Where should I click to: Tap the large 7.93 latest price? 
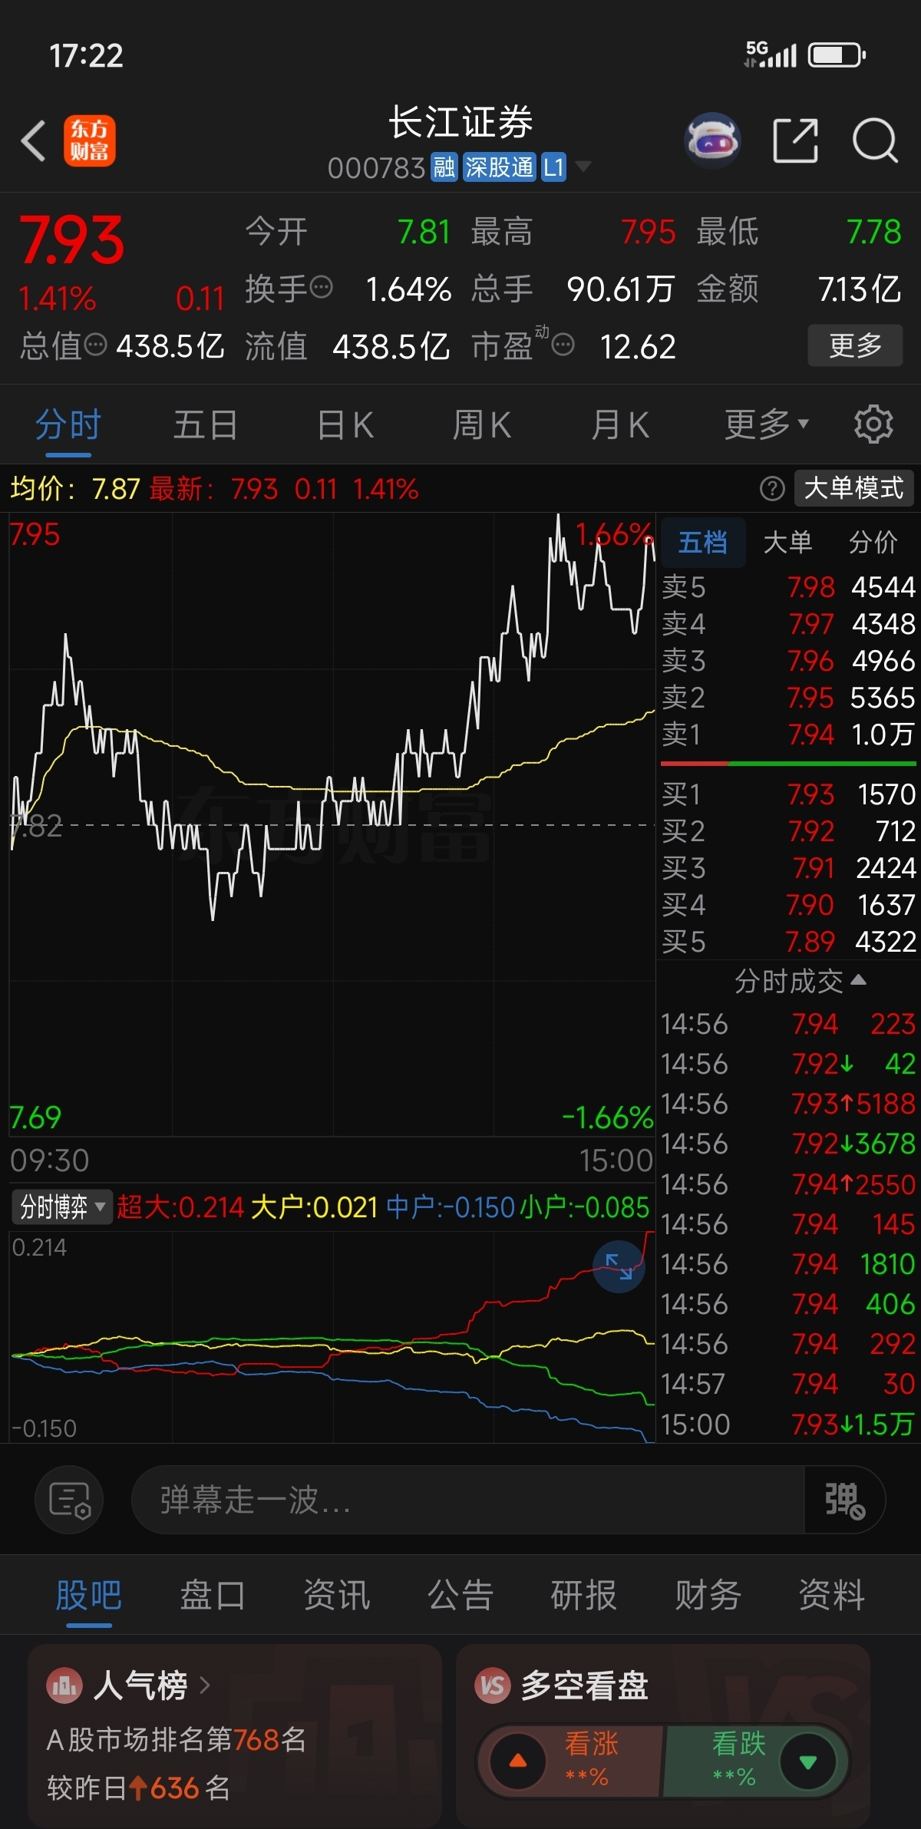click(x=71, y=240)
